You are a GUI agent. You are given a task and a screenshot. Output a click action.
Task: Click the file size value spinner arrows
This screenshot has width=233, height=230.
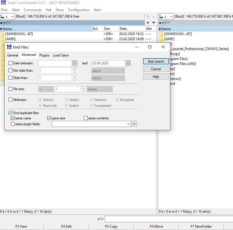tap(84, 89)
